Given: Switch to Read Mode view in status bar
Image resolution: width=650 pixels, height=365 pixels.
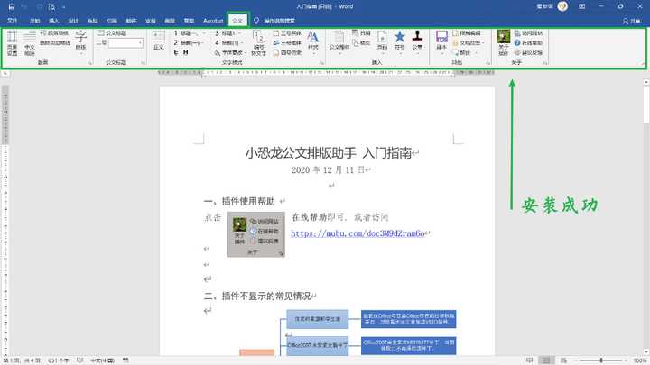Looking at the screenshot, I should (529, 360).
